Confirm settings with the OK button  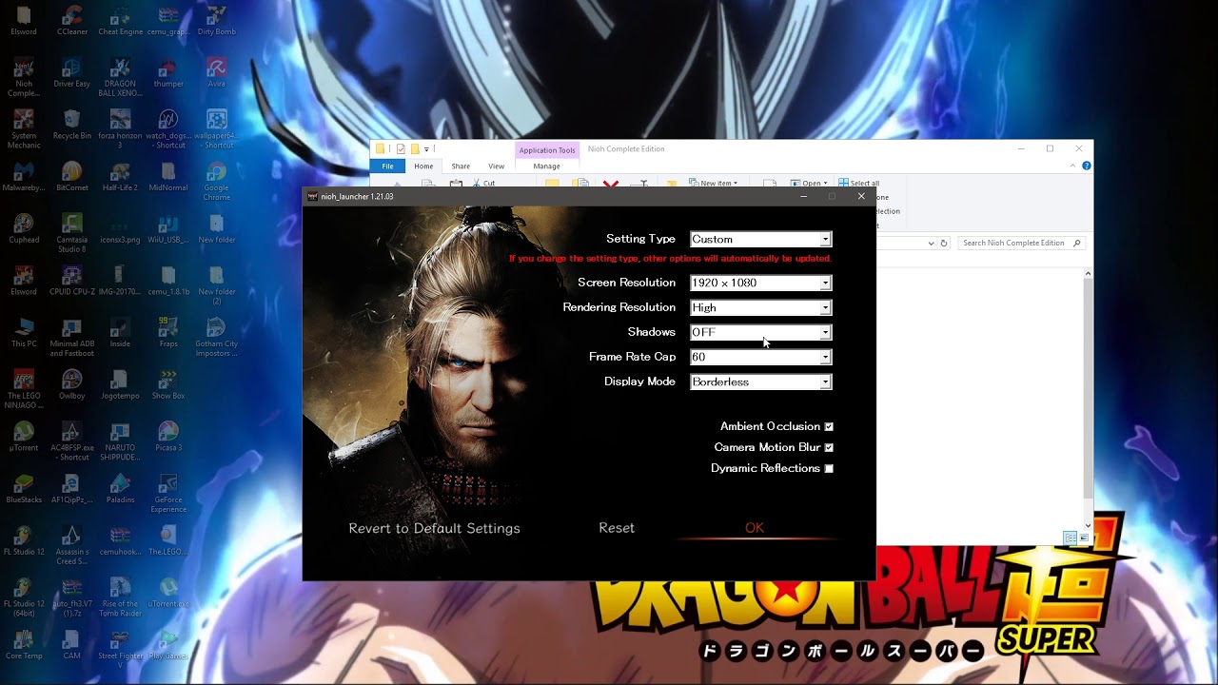(x=755, y=528)
